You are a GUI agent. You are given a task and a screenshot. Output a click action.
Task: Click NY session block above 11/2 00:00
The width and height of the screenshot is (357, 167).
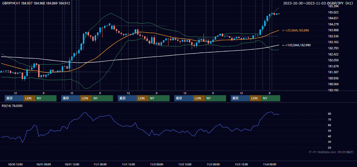click(x=159, y=98)
